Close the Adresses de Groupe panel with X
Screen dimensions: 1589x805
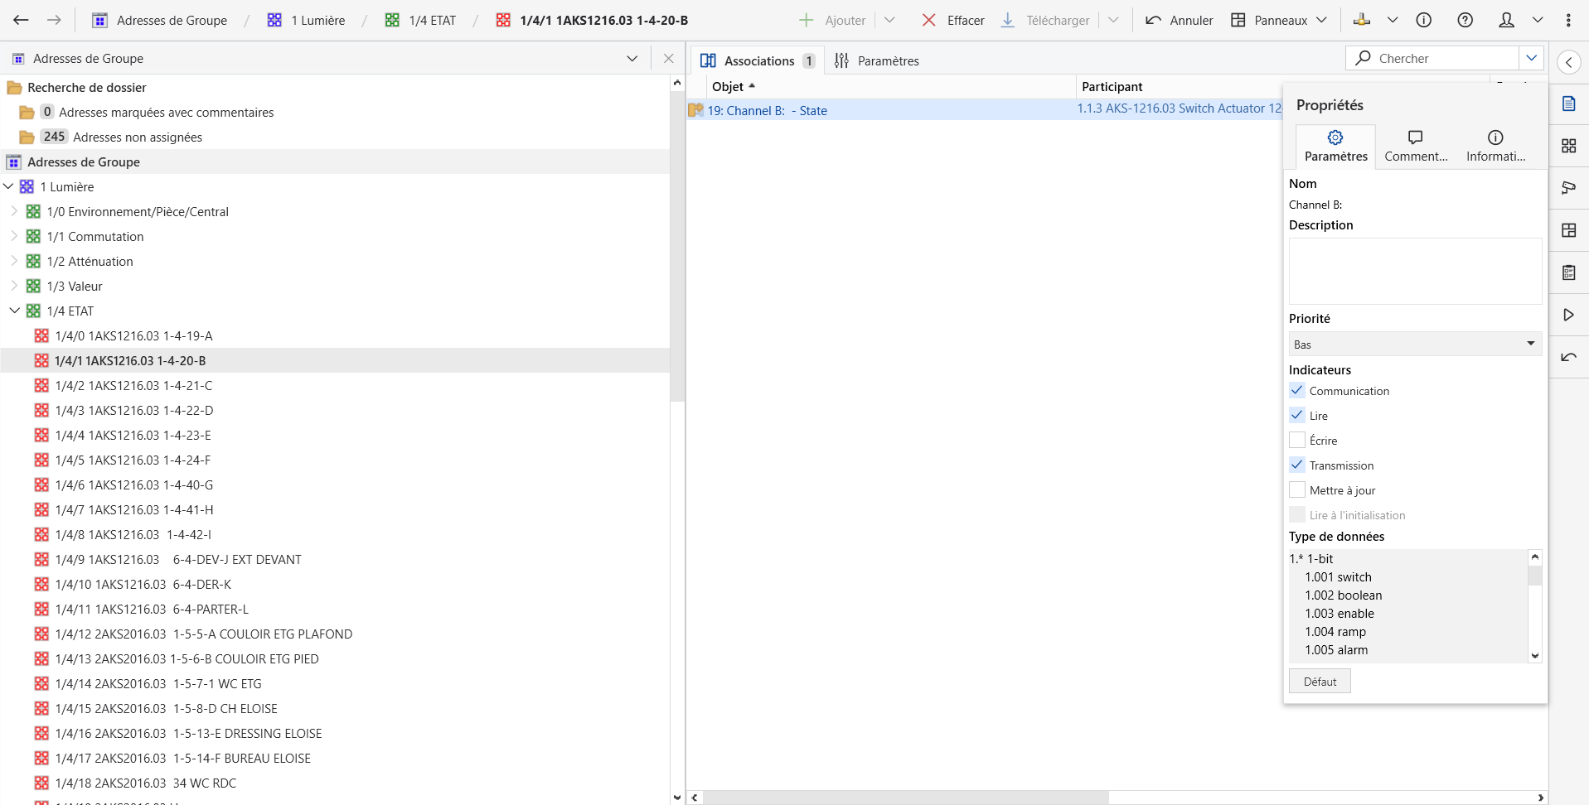pos(668,59)
